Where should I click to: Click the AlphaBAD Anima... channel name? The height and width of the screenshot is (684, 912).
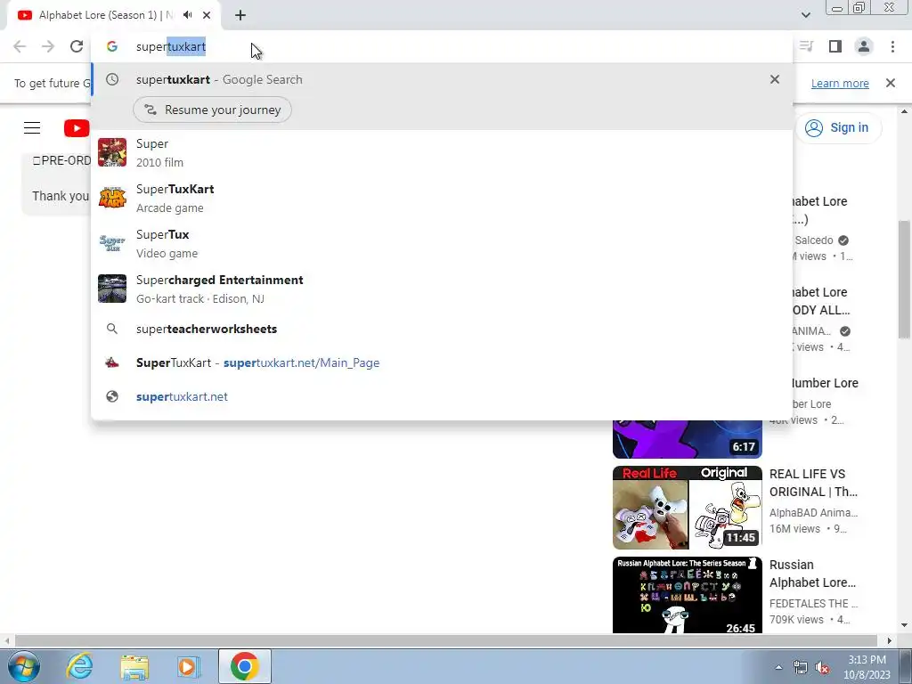pyautogui.click(x=814, y=512)
